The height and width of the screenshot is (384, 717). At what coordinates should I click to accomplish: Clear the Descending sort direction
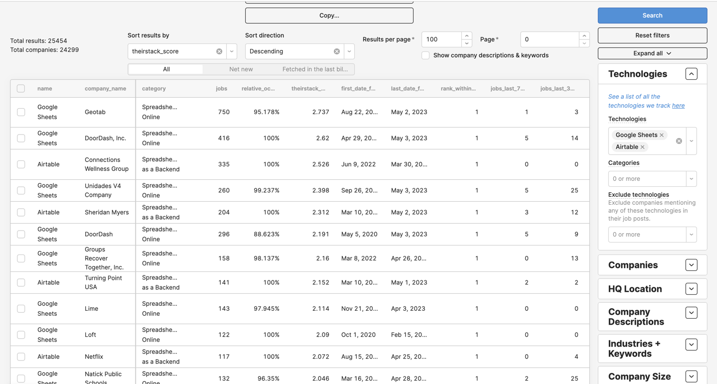tap(337, 51)
